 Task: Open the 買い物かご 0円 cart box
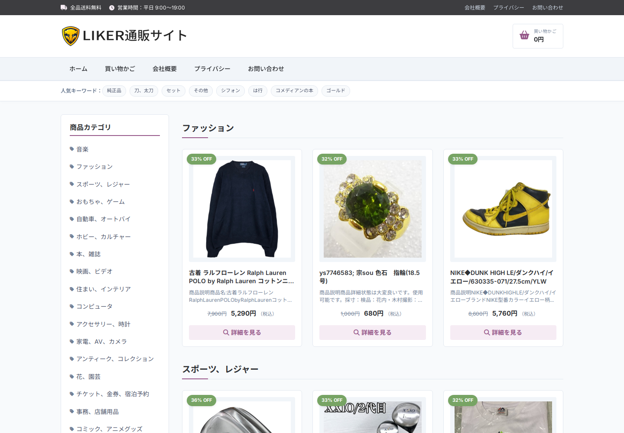(x=538, y=36)
